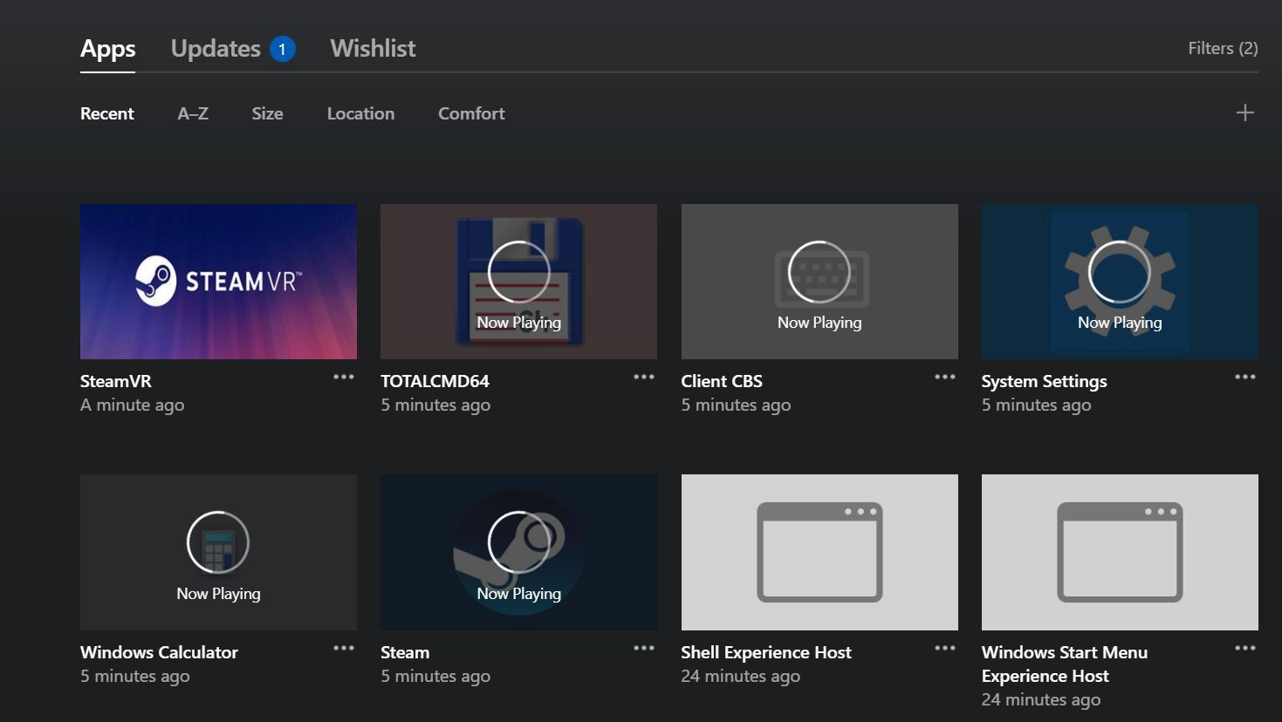Click the SteamVR title text
Screen dimensions: 1282x722
(116, 381)
